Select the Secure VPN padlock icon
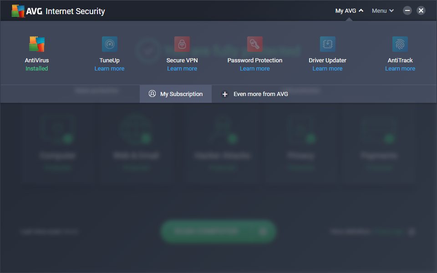This screenshot has width=437, height=273. point(182,45)
